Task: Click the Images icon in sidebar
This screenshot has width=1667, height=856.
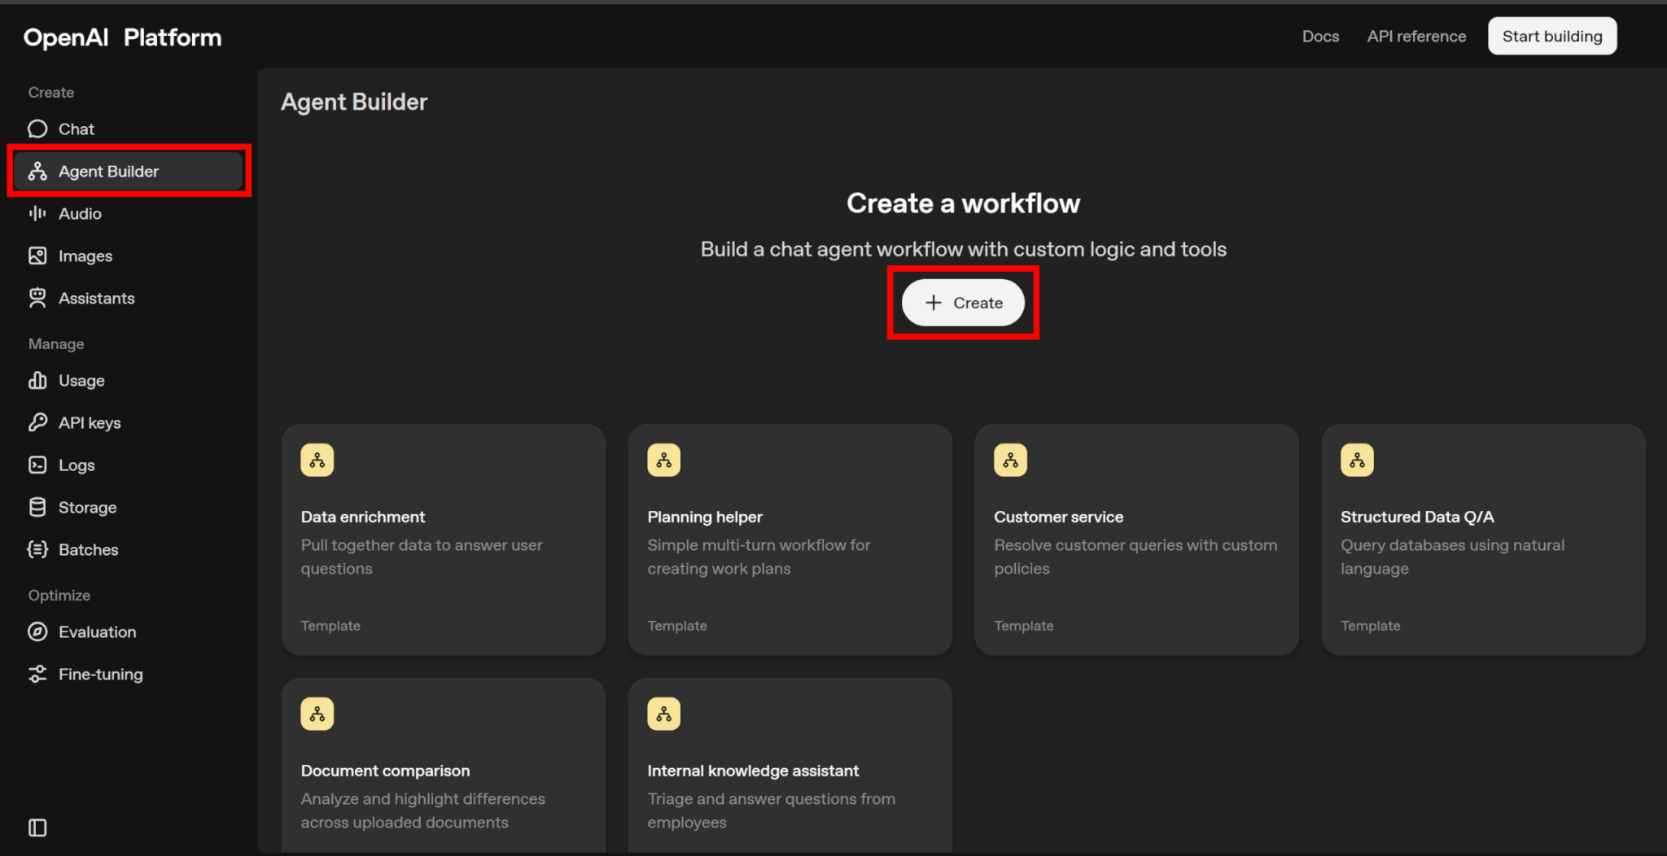Action: (37, 256)
